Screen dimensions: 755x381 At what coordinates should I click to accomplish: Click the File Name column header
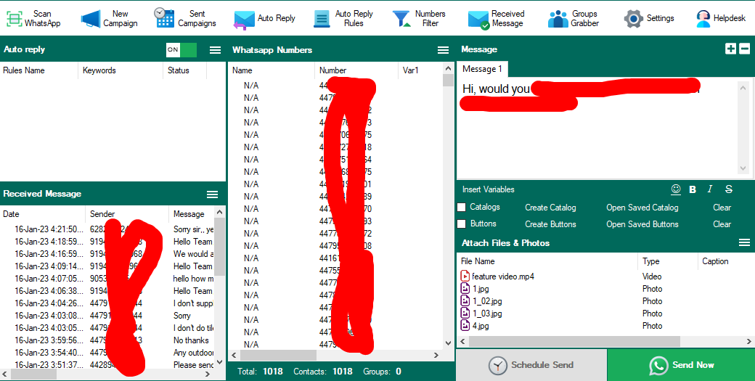tap(547, 261)
